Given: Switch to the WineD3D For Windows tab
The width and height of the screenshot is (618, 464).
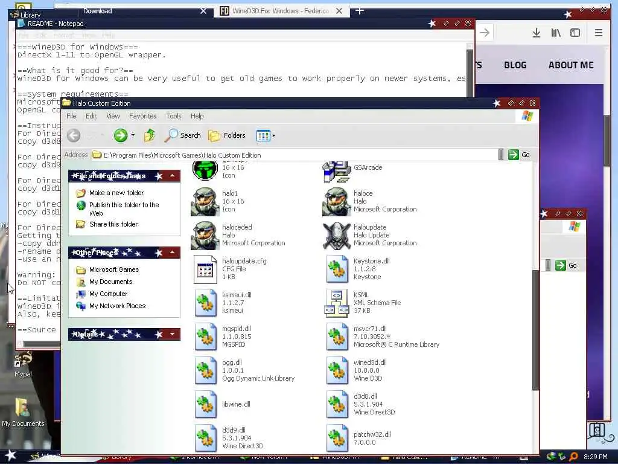Looking at the screenshot, I should [x=281, y=11].
